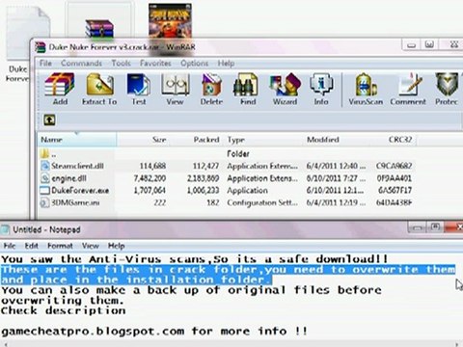The height and width of the screenshot is (347, 463).
Task: Open the Notepad Format menu
Action: 60,246
